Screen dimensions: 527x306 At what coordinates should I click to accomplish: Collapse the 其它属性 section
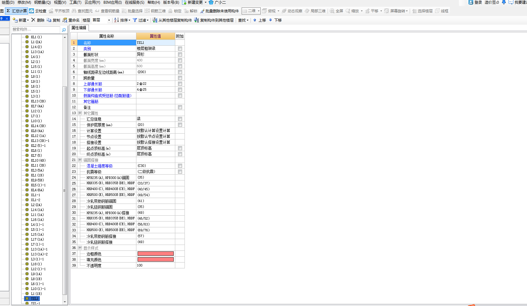coord(80,113)
